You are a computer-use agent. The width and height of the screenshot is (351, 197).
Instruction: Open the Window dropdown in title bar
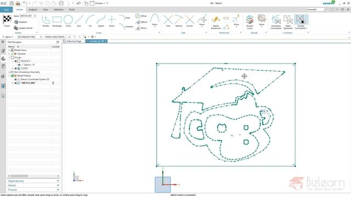(98, 3)
